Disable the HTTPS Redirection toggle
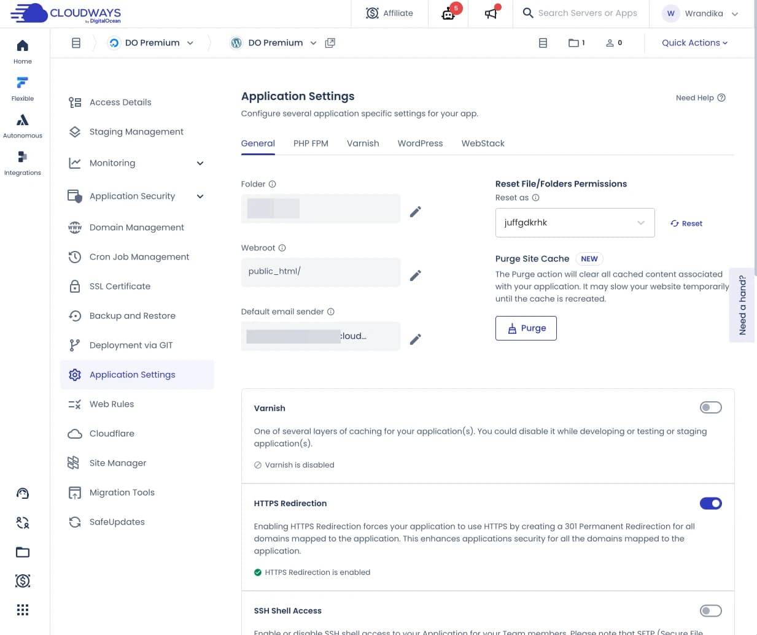The width and height of the screenshot is (757, 635). click(710, 504)
